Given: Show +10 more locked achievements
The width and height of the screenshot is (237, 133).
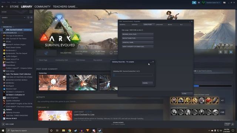Looking at the screenshot, I should (x=222, y=112).
